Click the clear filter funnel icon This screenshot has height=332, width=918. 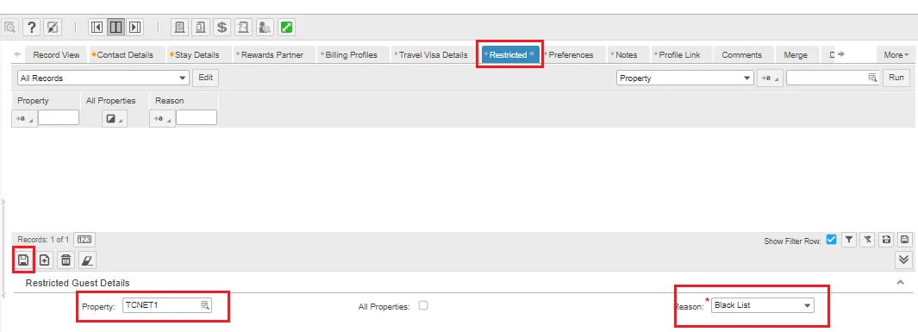click(868, 240)
